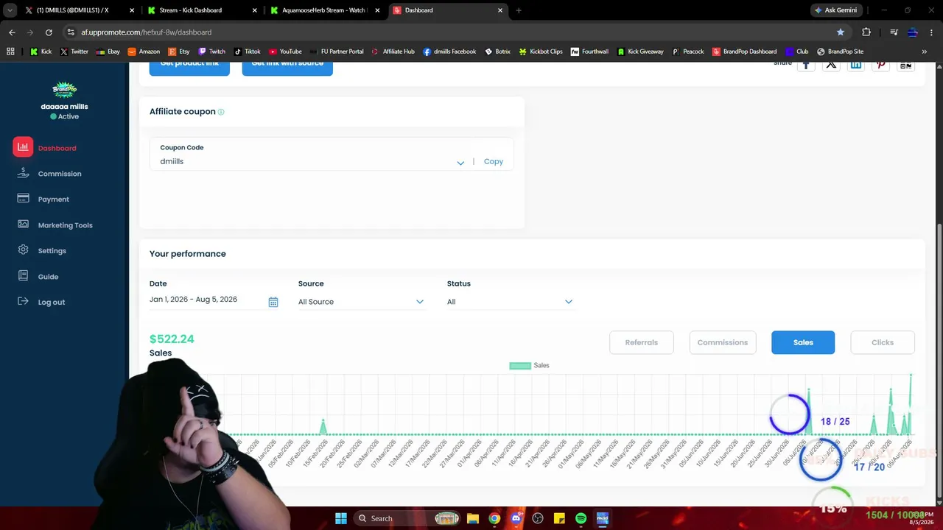Open the Affiliate Hub bookmark
Image resolution: width=943 pixels, height=530 pixels.
pyautogui.click(x=393, y=52)
